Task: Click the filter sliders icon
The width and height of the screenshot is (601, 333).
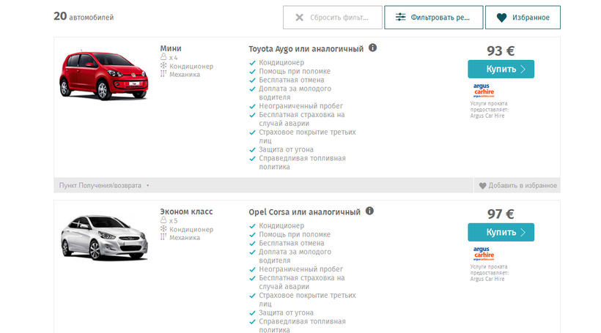Action: [400, 18]
